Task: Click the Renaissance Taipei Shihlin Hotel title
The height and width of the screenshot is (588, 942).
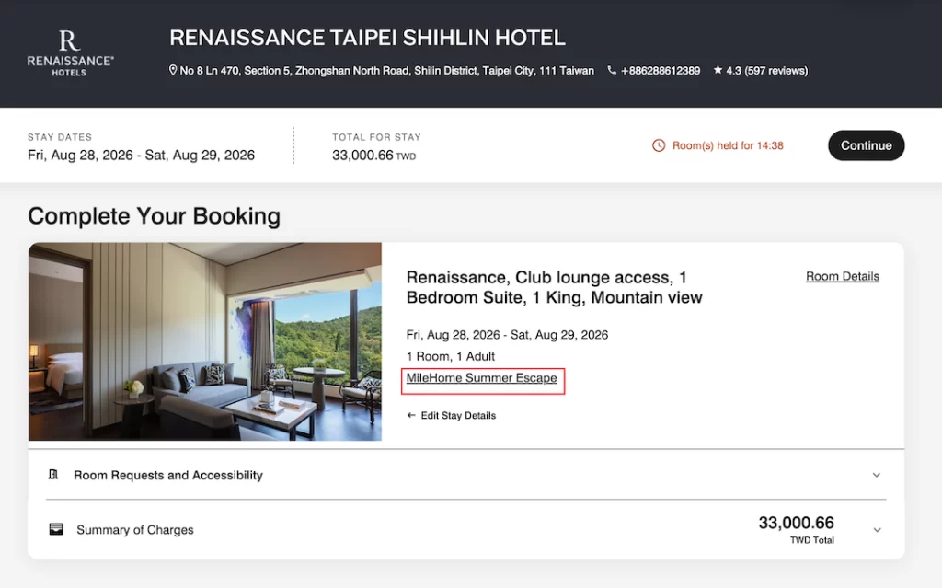Action: tap(367, 38)
